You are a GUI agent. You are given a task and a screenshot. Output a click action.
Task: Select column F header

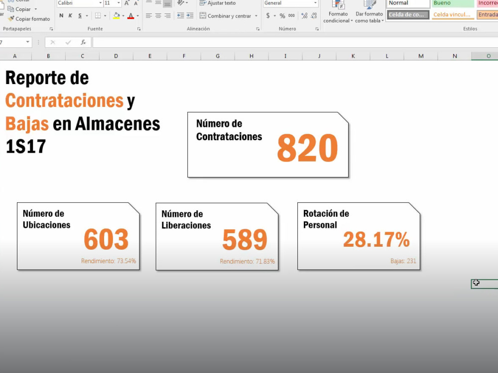[184, 56]
